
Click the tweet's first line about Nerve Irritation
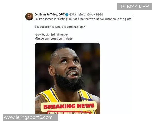click(83, 19)
